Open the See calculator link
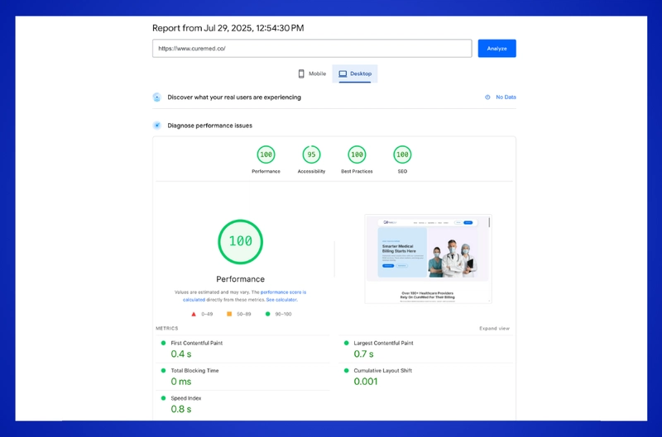Viewport: 662px width, 437px height. coord(281,300)
